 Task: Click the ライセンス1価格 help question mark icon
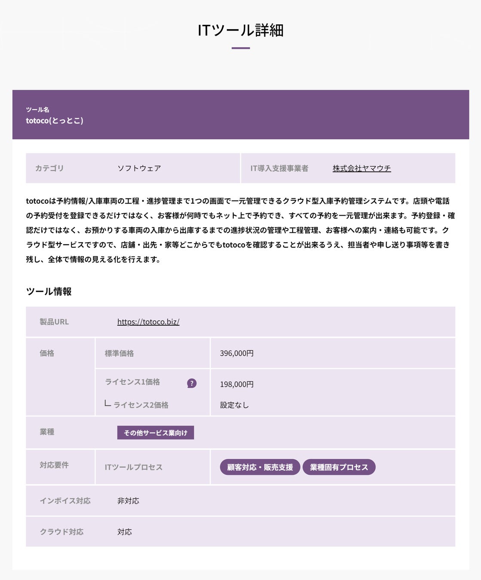192,383
